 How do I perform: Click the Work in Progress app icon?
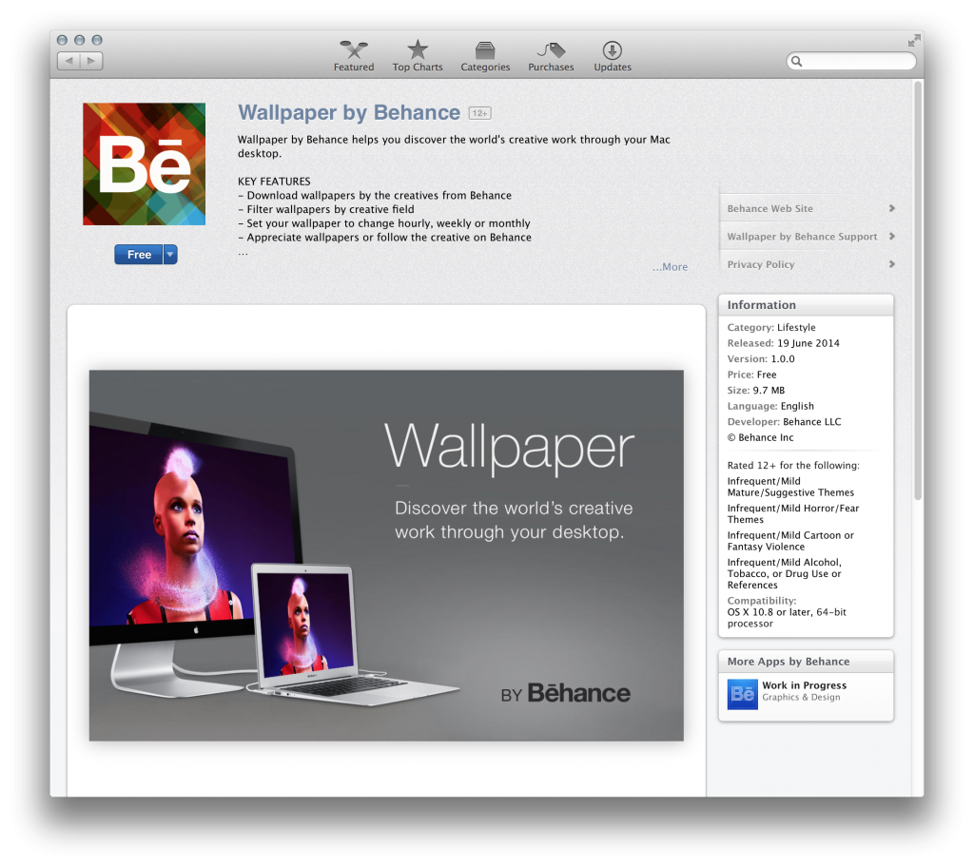pos(743,694)
